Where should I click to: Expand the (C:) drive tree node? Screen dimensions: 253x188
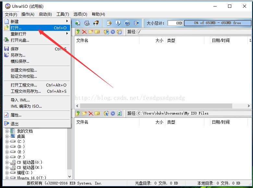[7, 141]
